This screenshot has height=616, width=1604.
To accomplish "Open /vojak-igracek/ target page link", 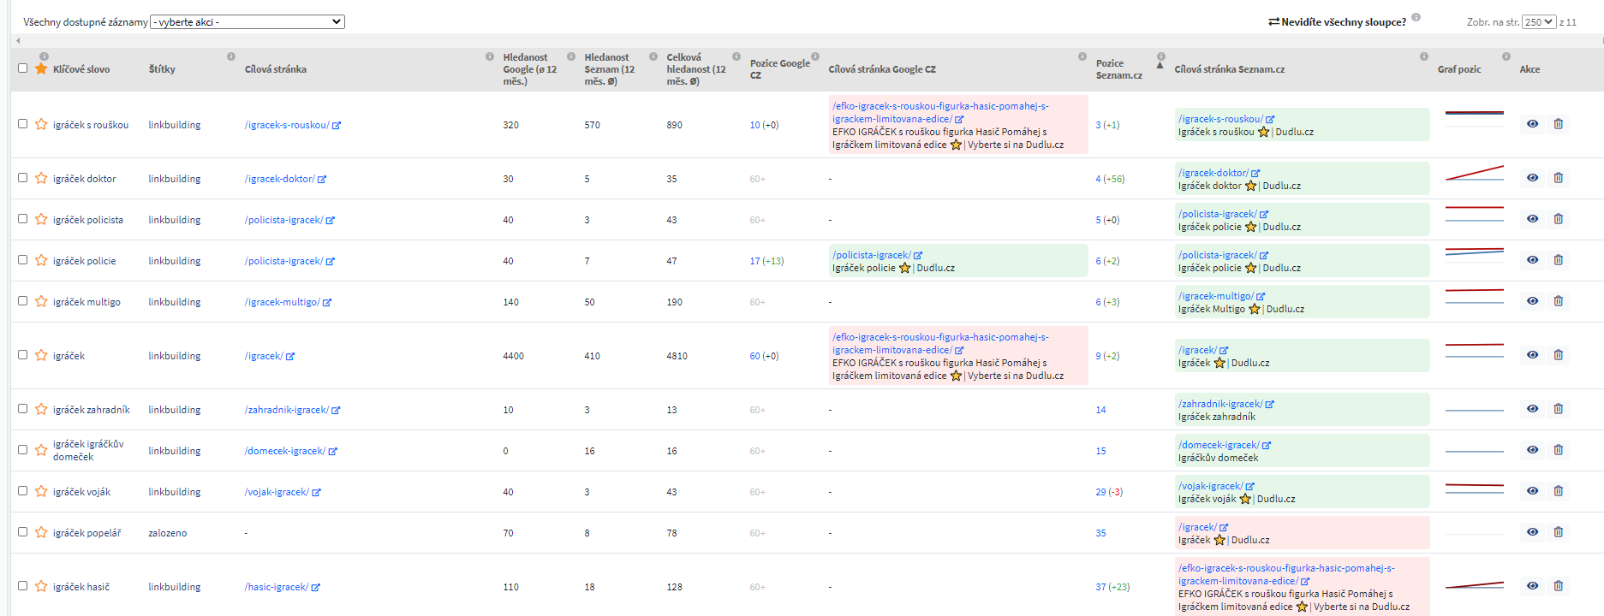I will (277, 492).
